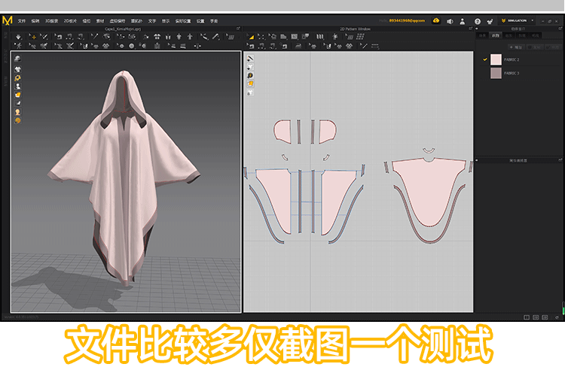The image size is (565, 370).
Task: Click the help question mark icon
Action: coord(477,21)
